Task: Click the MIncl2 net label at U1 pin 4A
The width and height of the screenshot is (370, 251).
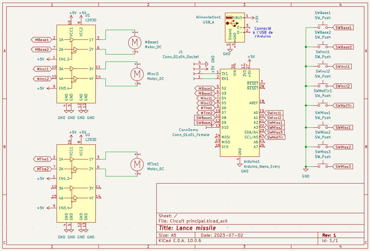Action: (x=42, y=79)
